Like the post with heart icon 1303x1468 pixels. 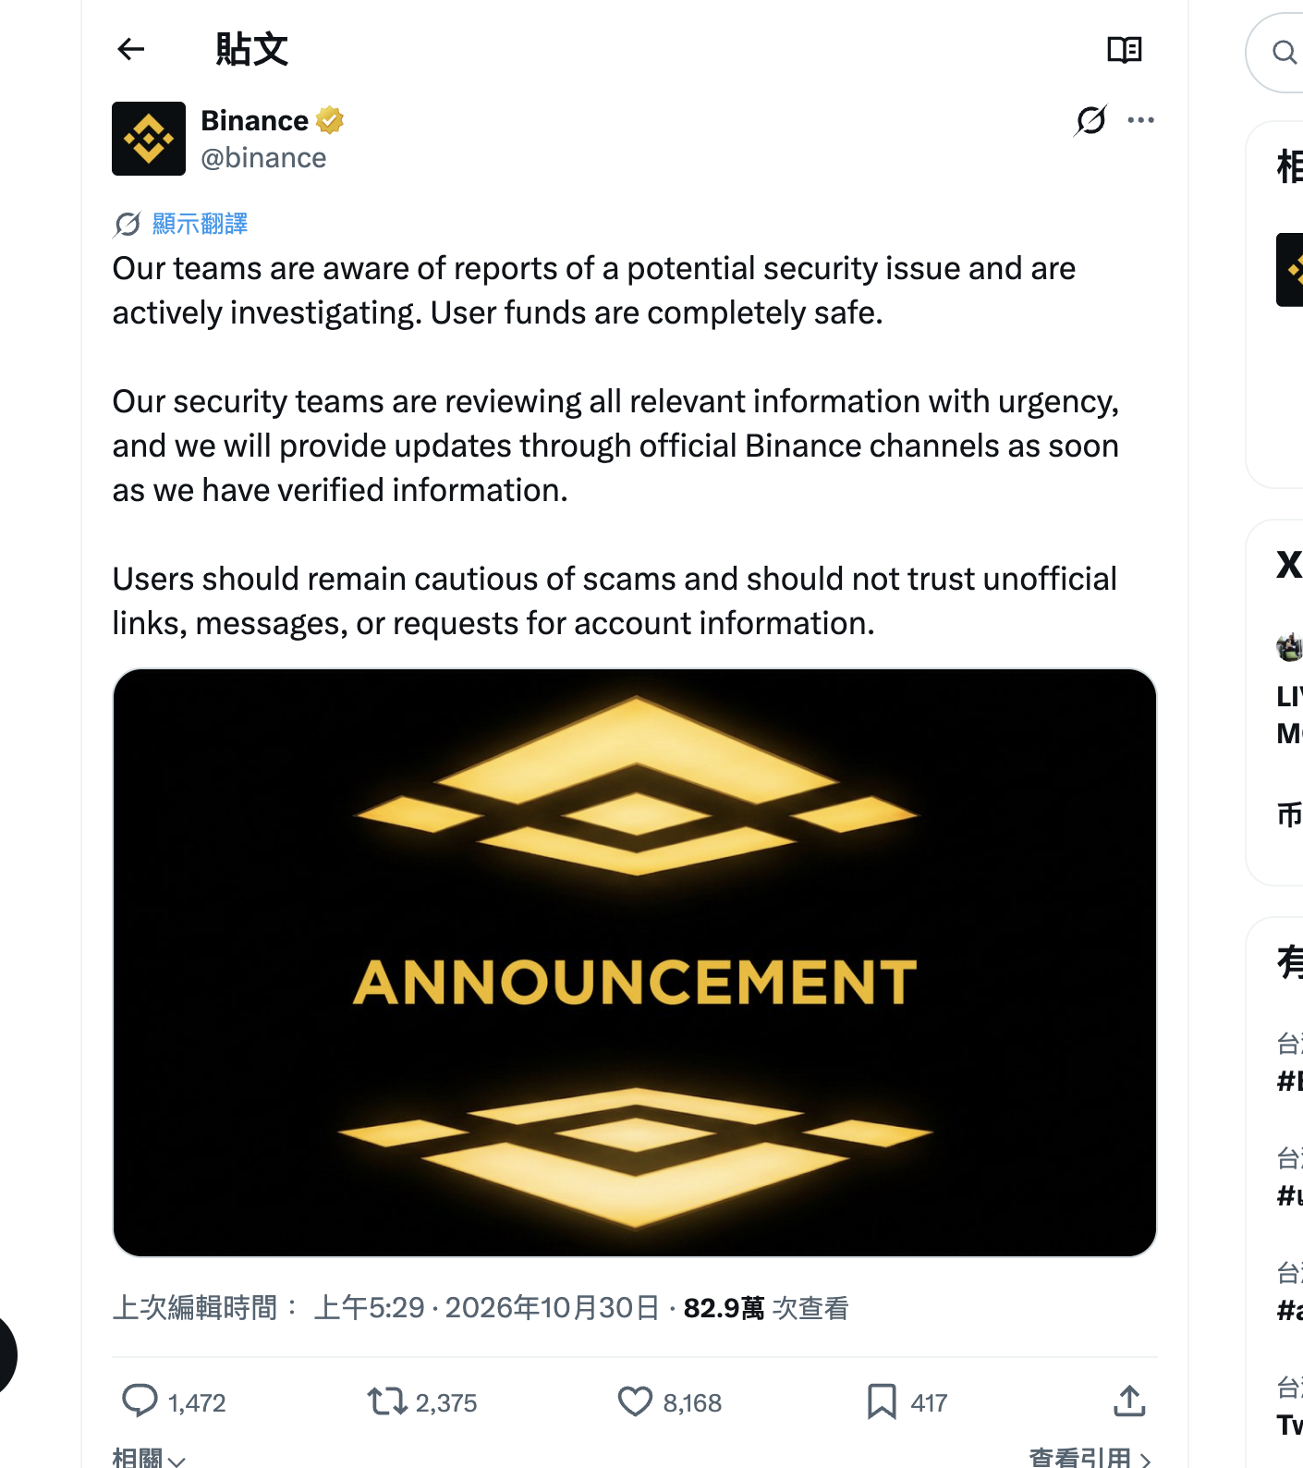(635, 1401)
